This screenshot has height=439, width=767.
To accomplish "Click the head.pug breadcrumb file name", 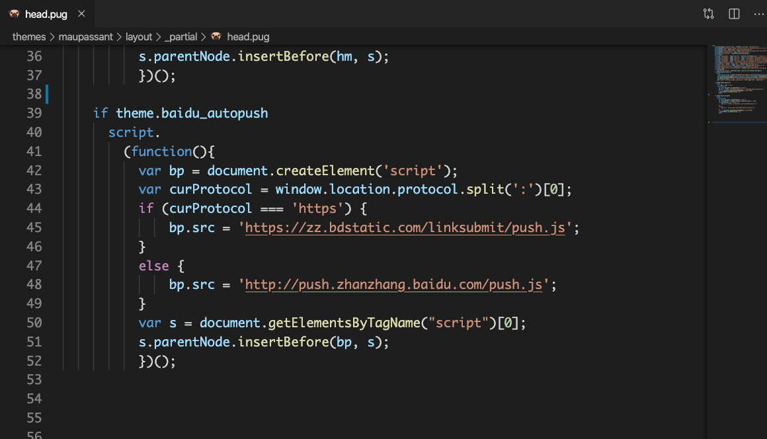I will (248, 37).
